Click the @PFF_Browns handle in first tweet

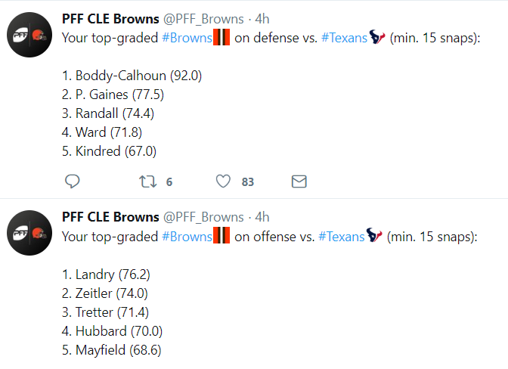[203, 20]
